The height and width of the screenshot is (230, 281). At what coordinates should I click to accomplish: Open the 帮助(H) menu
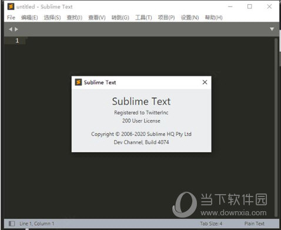click(x=214, y=18)
